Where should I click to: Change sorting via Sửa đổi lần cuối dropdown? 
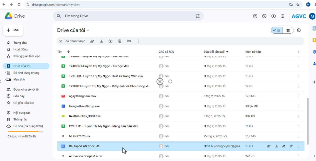coord(215,52)
